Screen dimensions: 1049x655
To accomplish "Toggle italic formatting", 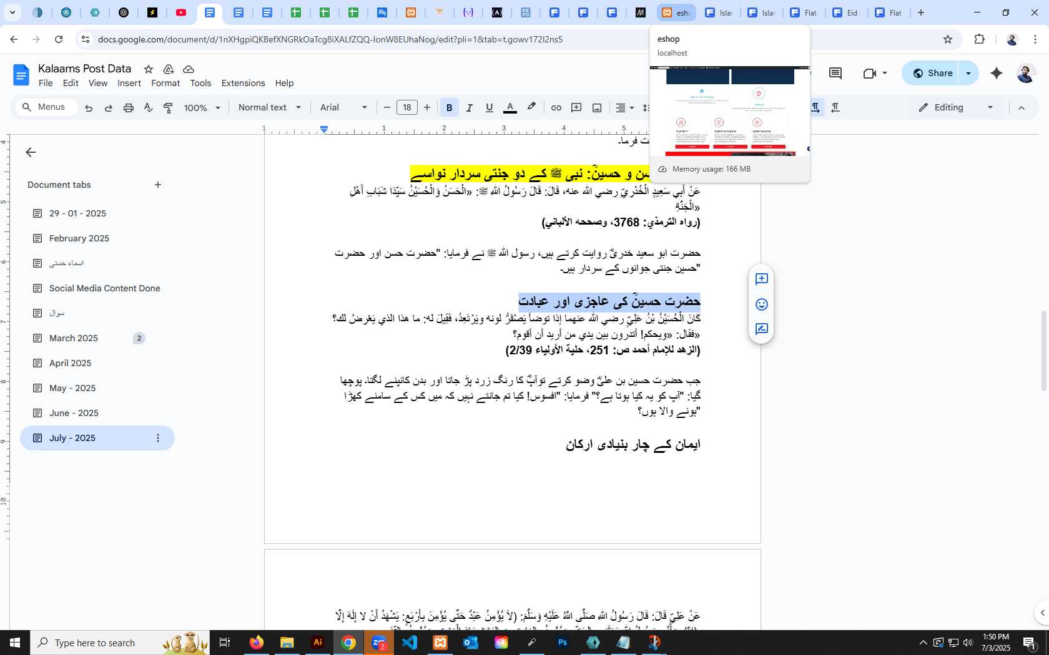I will pyautogui.click(x=470, y=108).
